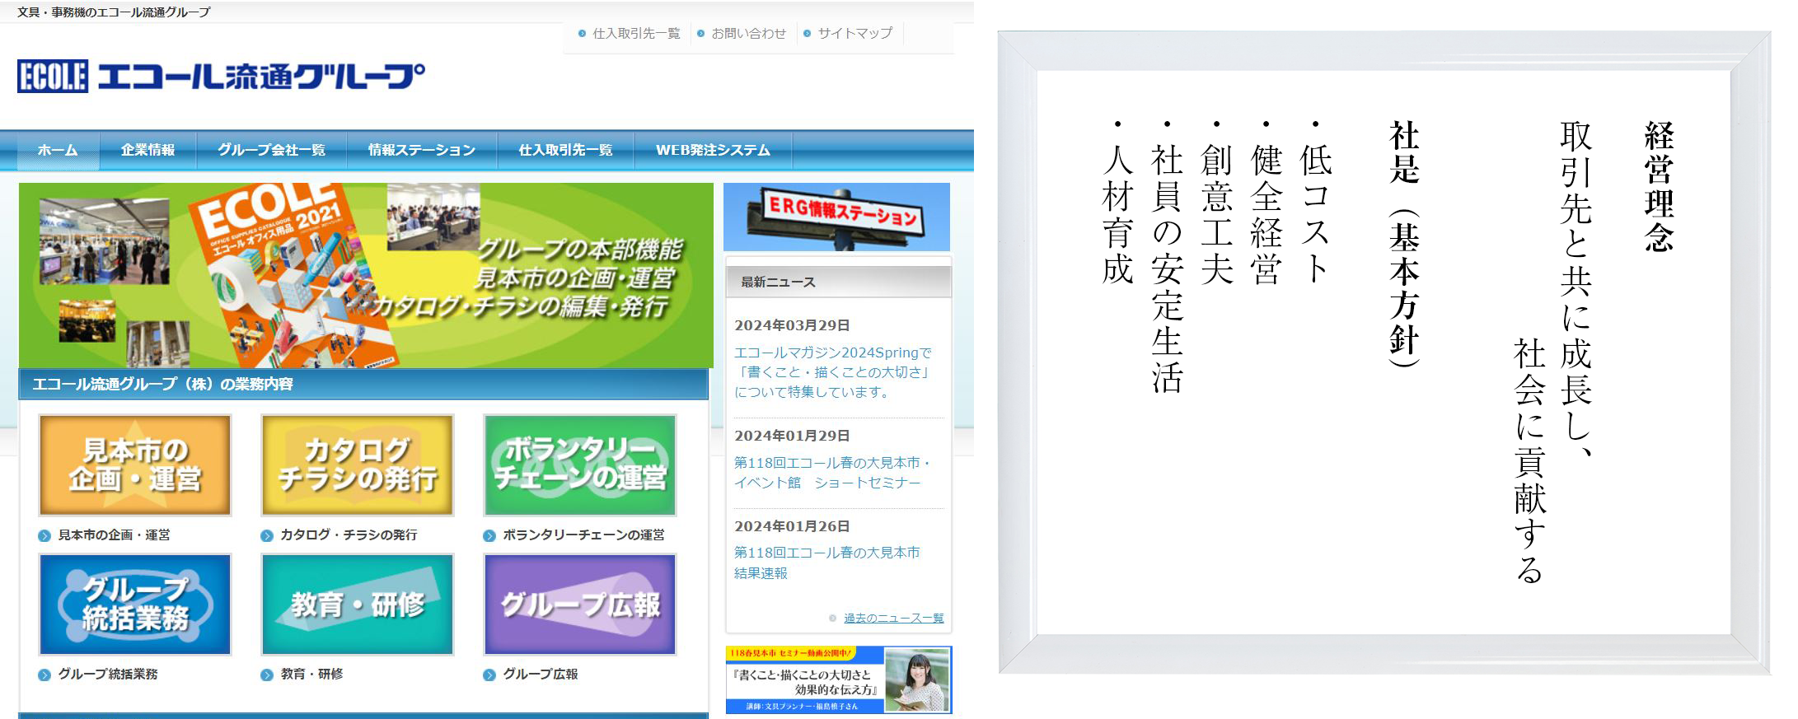Click 仕入取引先一覧 in top utility links

coord(636,34)
